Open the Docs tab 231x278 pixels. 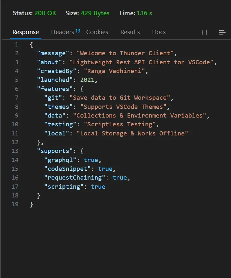pyautogui.click(x=159, y=32)
